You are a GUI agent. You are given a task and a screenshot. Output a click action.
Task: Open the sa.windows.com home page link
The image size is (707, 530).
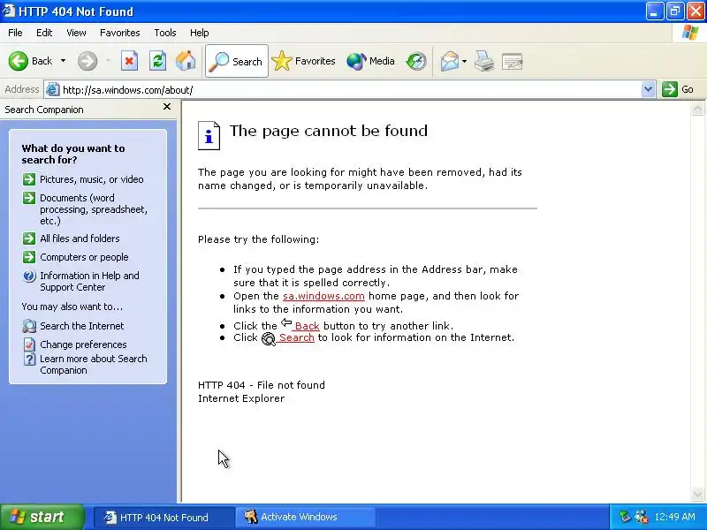(323, 296)
